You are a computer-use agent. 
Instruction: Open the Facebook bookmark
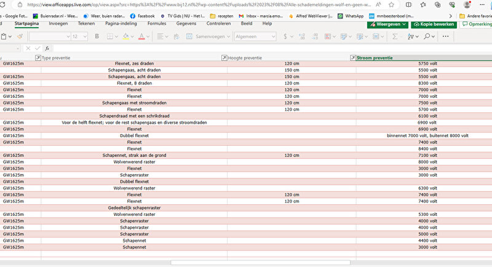[x=143, y=16]
